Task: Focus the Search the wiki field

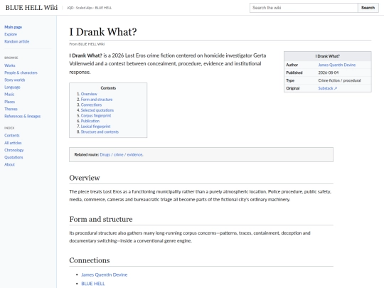Action: (304, 8)
